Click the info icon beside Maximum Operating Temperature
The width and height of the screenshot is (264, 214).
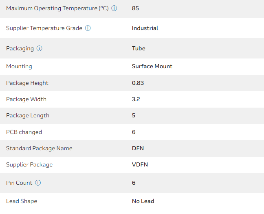(x=114, y=8)
